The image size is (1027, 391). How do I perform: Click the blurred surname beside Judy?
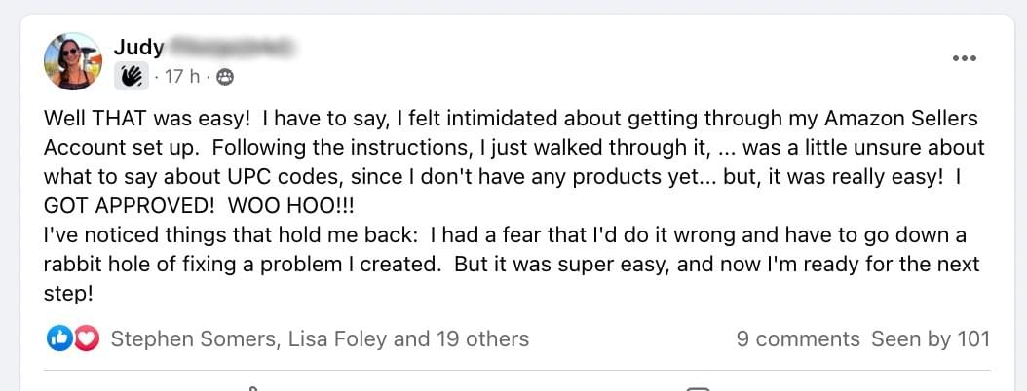[232, 47]
